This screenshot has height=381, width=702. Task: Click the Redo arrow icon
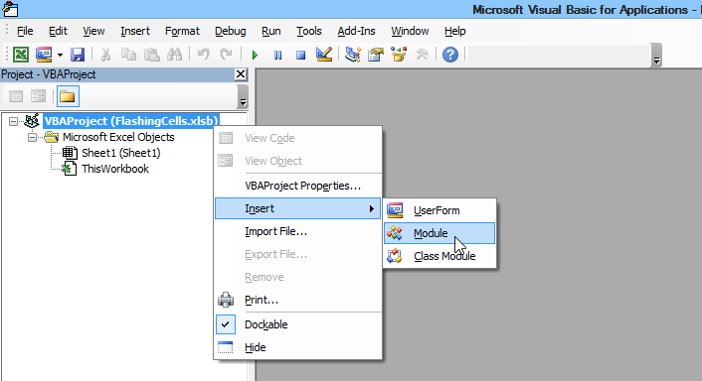226,55
